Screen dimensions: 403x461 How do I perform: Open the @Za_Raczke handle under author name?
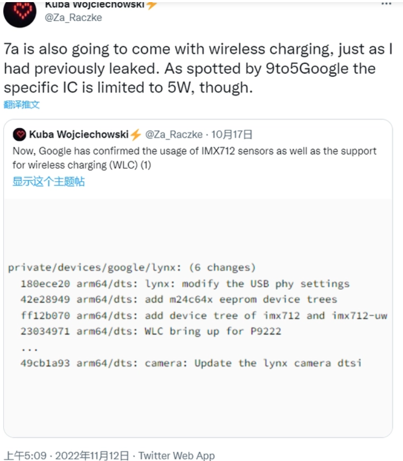click(73, 18)
